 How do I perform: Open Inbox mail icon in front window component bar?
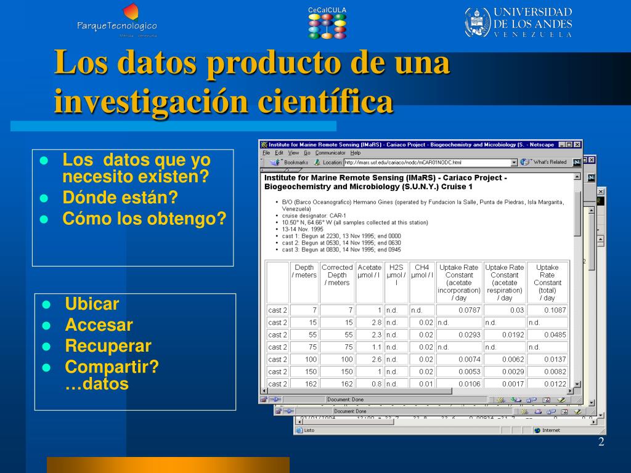(x=516, y=400)
